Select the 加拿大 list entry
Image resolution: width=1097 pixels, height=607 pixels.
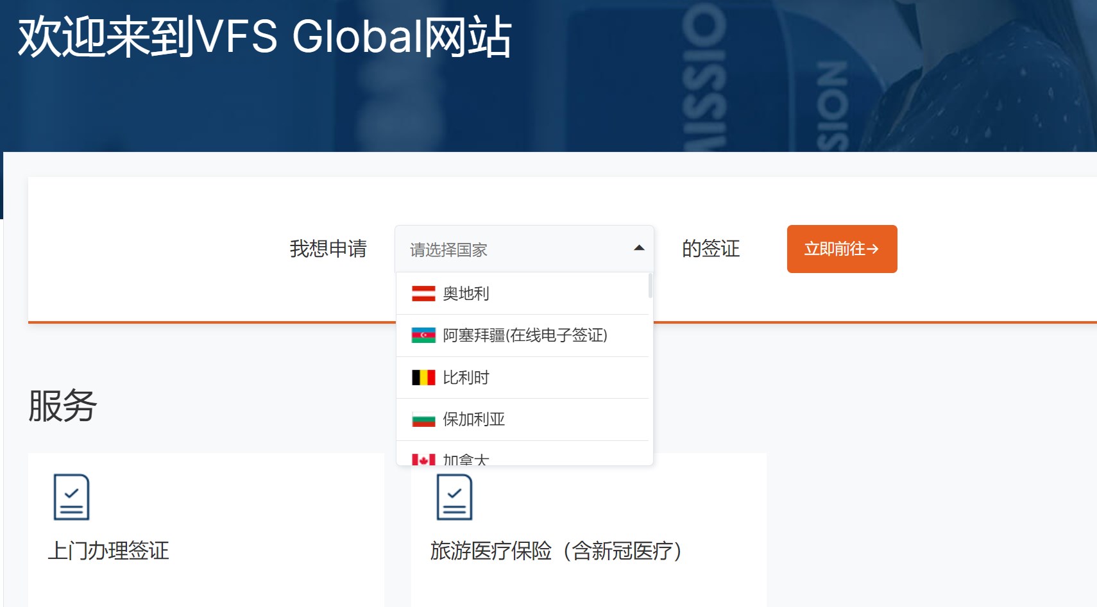tap(522, 454)
